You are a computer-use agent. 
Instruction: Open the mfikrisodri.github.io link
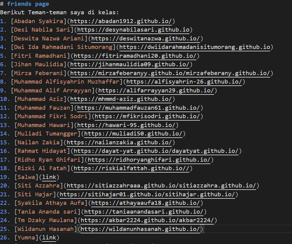tap(147, 116)
